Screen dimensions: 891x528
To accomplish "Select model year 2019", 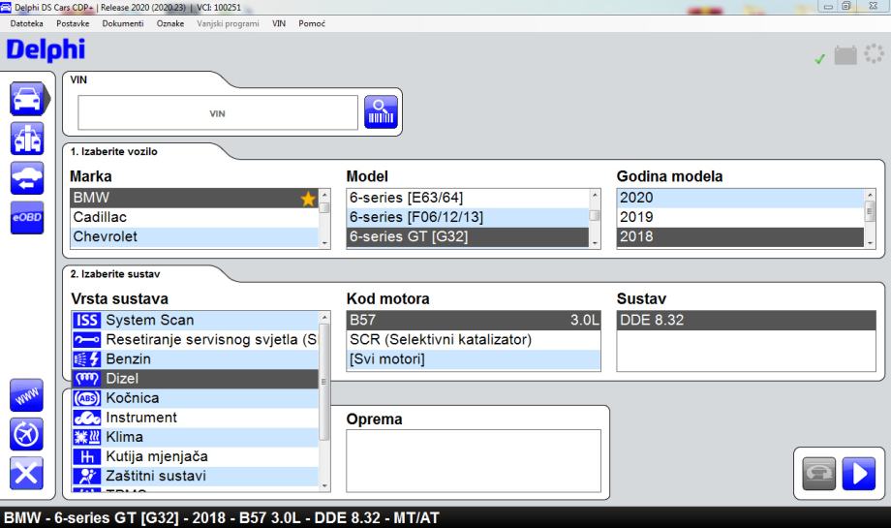I will click(741, 217).
